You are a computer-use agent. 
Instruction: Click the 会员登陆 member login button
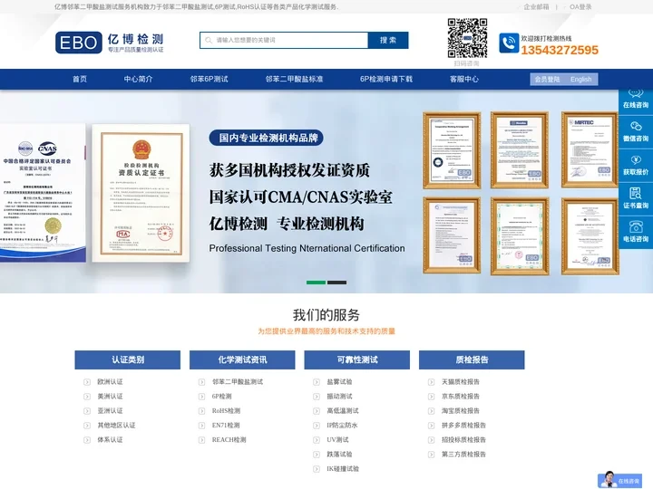[x=547, y=79]
